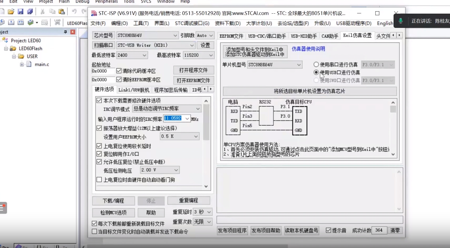Click the 下载/编程 button
The height and width of the screenshot is (248, 450).
click(113, 201)
